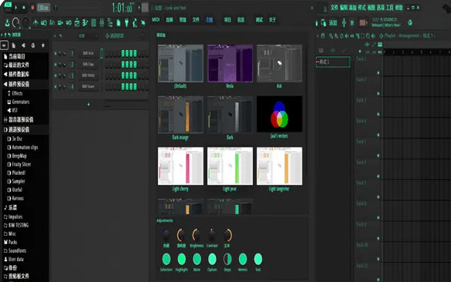The image size is (451, 282).
Task: Expand the Packs folder
Action: tap(11, 243)
